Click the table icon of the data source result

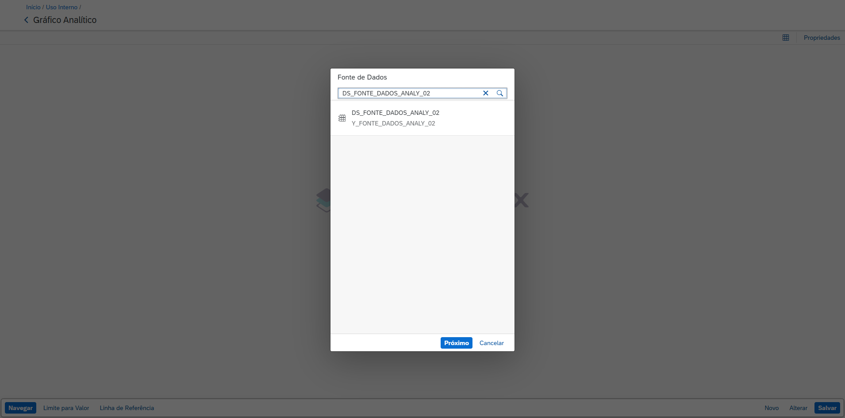click(x=342, y=118)
